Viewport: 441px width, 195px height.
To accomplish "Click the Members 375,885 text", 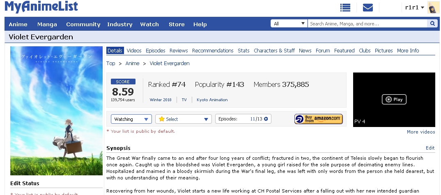I will pyautogui.click(x=281, y=84).
